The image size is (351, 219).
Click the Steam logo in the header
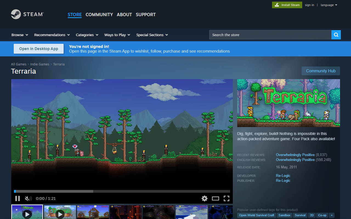[x=27, y=14]
